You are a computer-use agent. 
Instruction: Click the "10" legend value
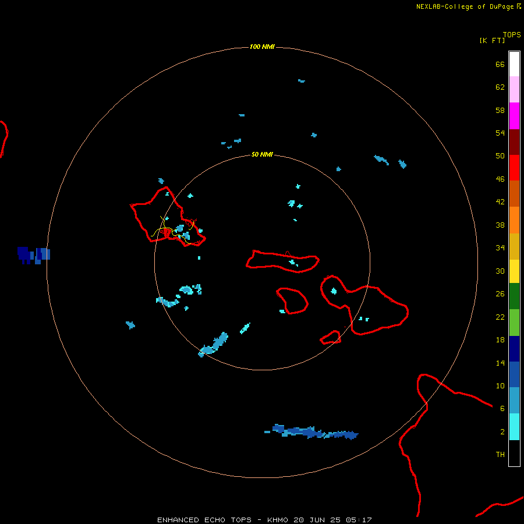500,386
